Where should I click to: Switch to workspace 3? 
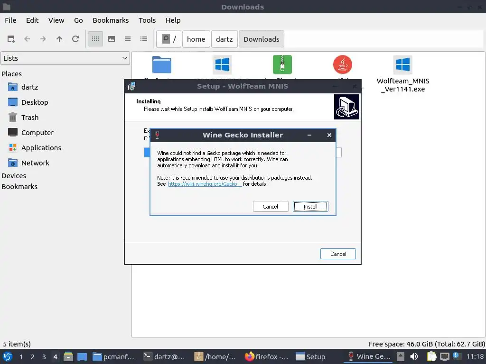[x=44, y=357]
